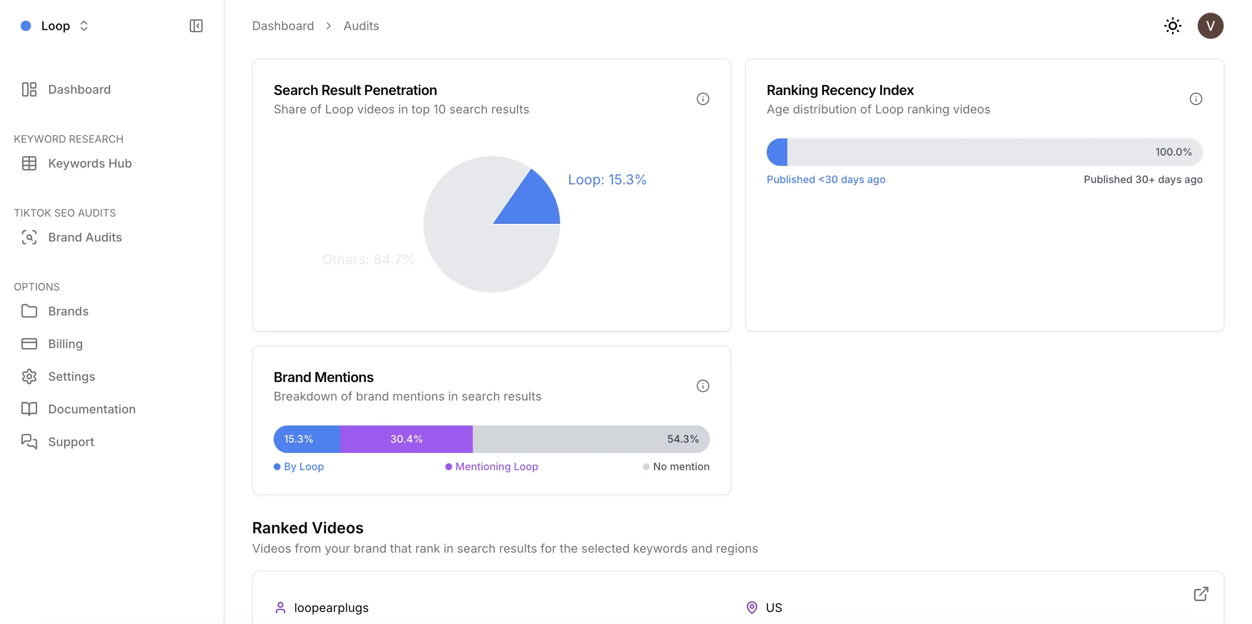
Task: Open ranked video external link icon
Action: 1200,593
